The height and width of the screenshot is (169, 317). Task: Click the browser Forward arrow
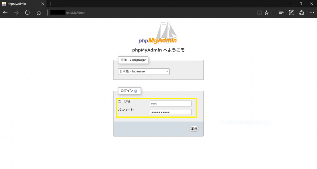[16, 12]
